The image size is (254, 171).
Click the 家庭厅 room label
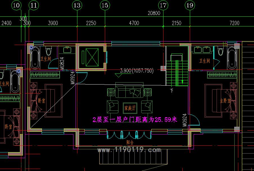click(129, 106)
